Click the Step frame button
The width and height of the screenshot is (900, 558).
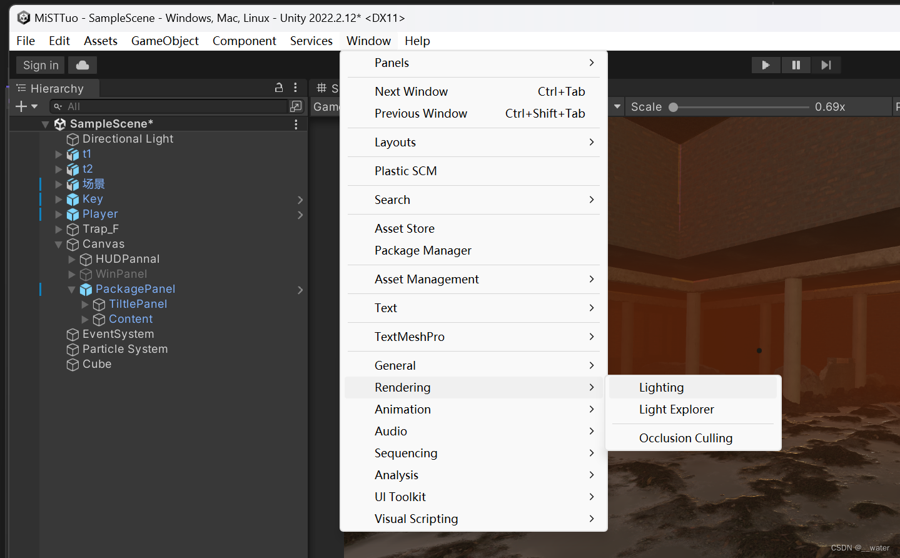coord(826,65)
